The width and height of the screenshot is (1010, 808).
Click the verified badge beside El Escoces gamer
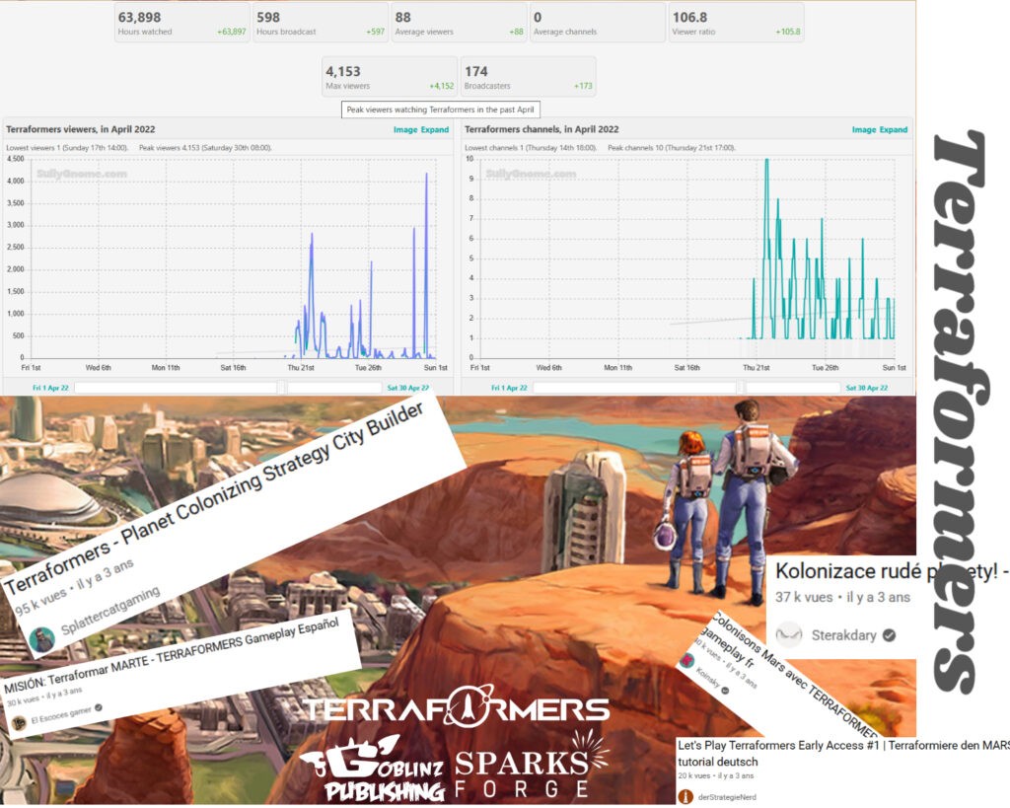coord(99,706)
